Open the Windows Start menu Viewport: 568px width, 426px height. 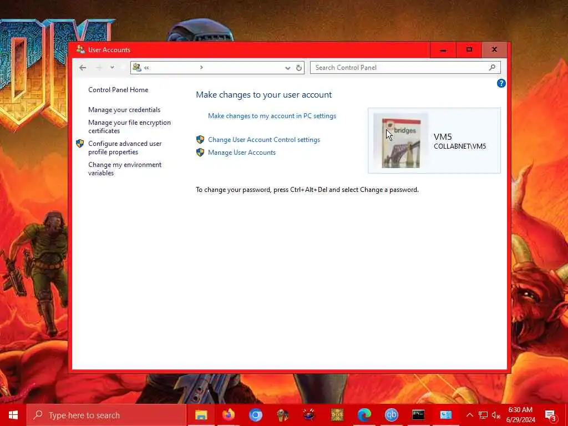click(13, 415)
